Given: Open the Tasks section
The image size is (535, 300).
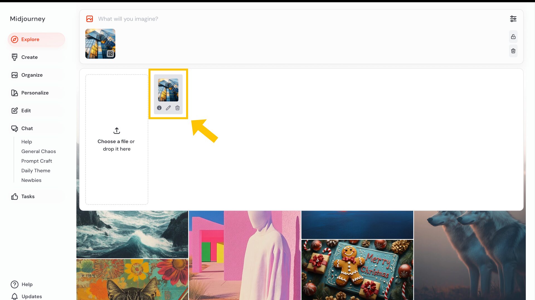Looking at the screenshot, I should click(28, 196).
